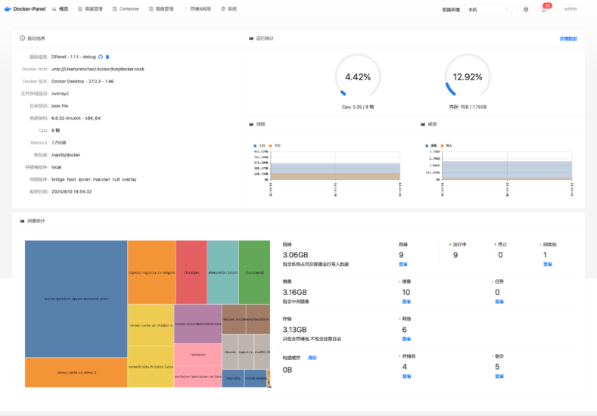Open the admin user menu

click(571, 9)
